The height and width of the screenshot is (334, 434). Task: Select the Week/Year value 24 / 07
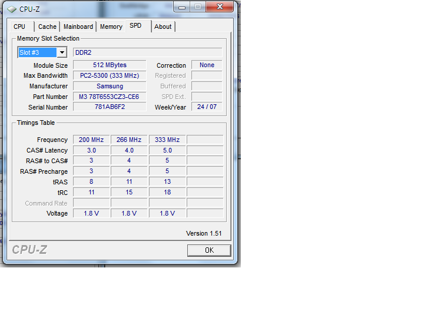(x=207, y=107)
